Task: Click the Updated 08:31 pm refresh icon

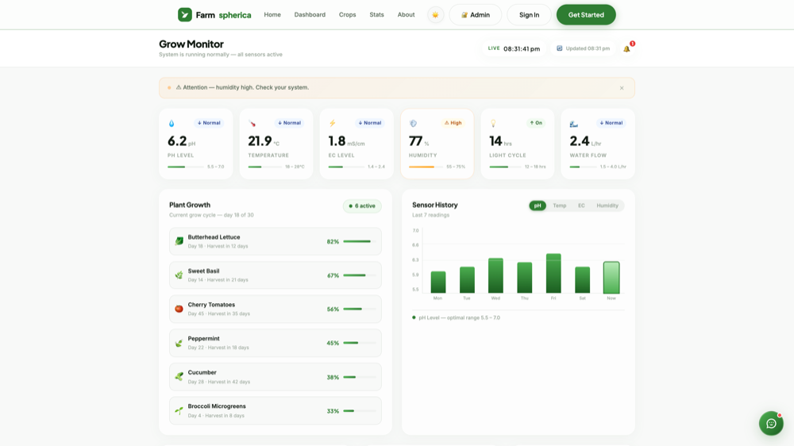Action: click(x=560, y=48)
